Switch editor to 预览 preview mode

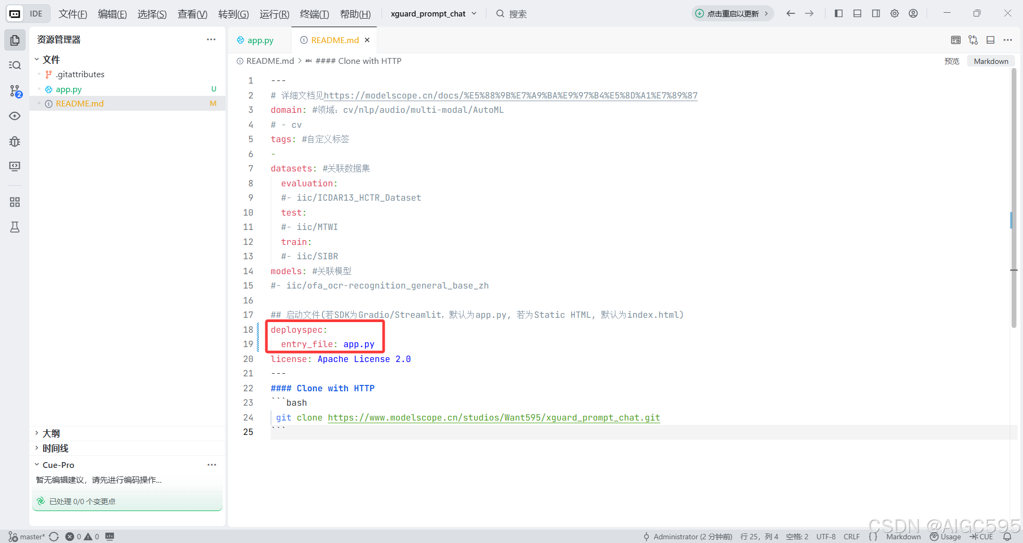point(952,61)
